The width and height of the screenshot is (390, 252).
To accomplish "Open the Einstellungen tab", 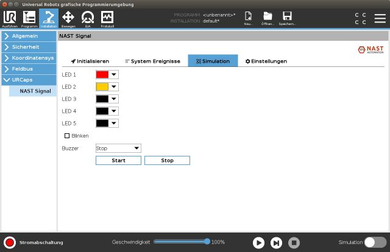I will (x=266, y=61).
